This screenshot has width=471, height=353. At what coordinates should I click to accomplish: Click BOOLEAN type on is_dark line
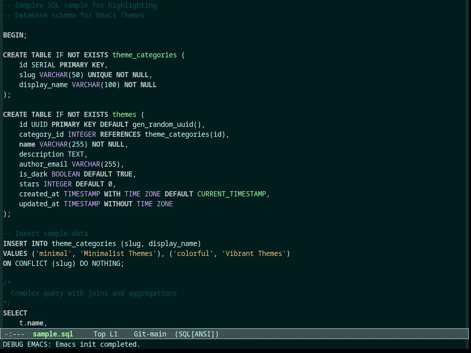click(x=65, y=174)
